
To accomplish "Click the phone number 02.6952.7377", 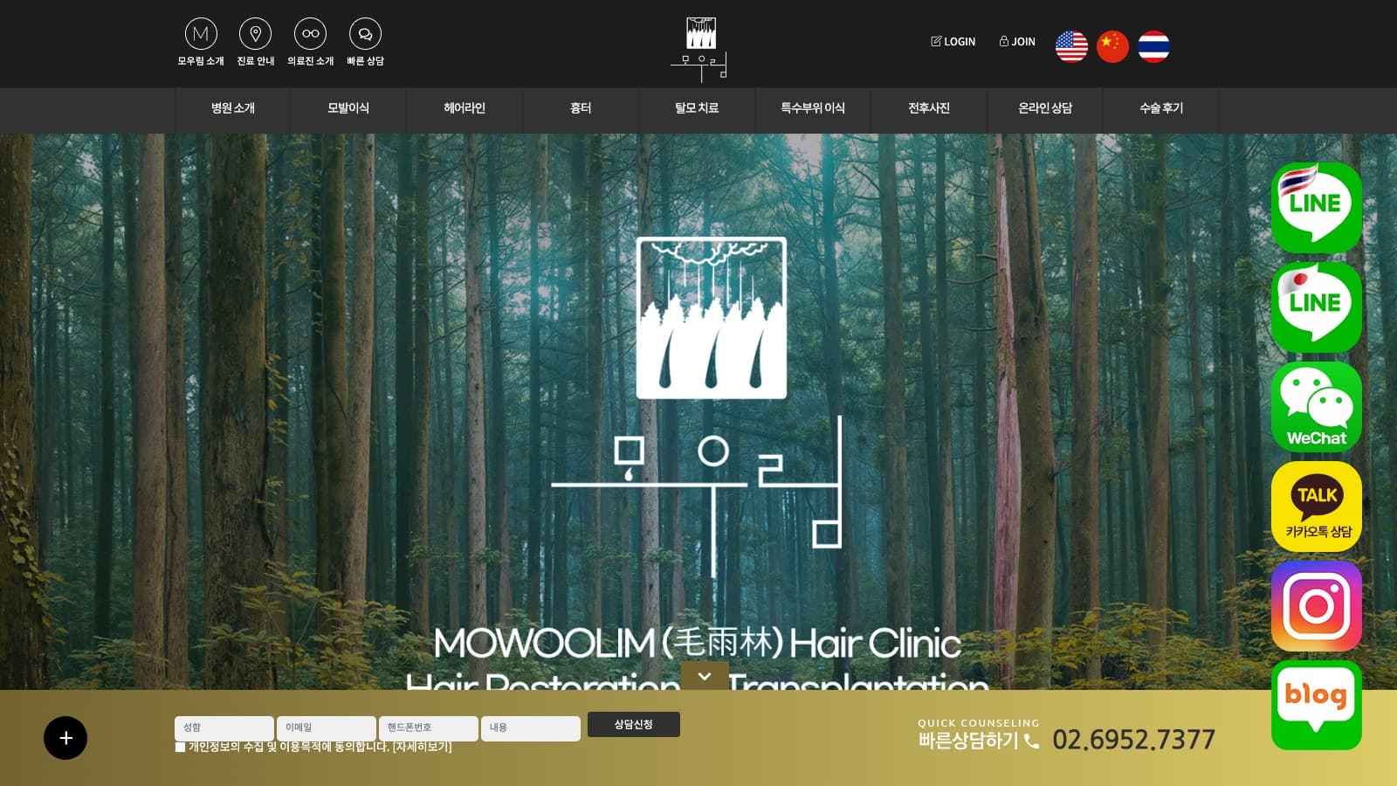I will [1133, 741].
